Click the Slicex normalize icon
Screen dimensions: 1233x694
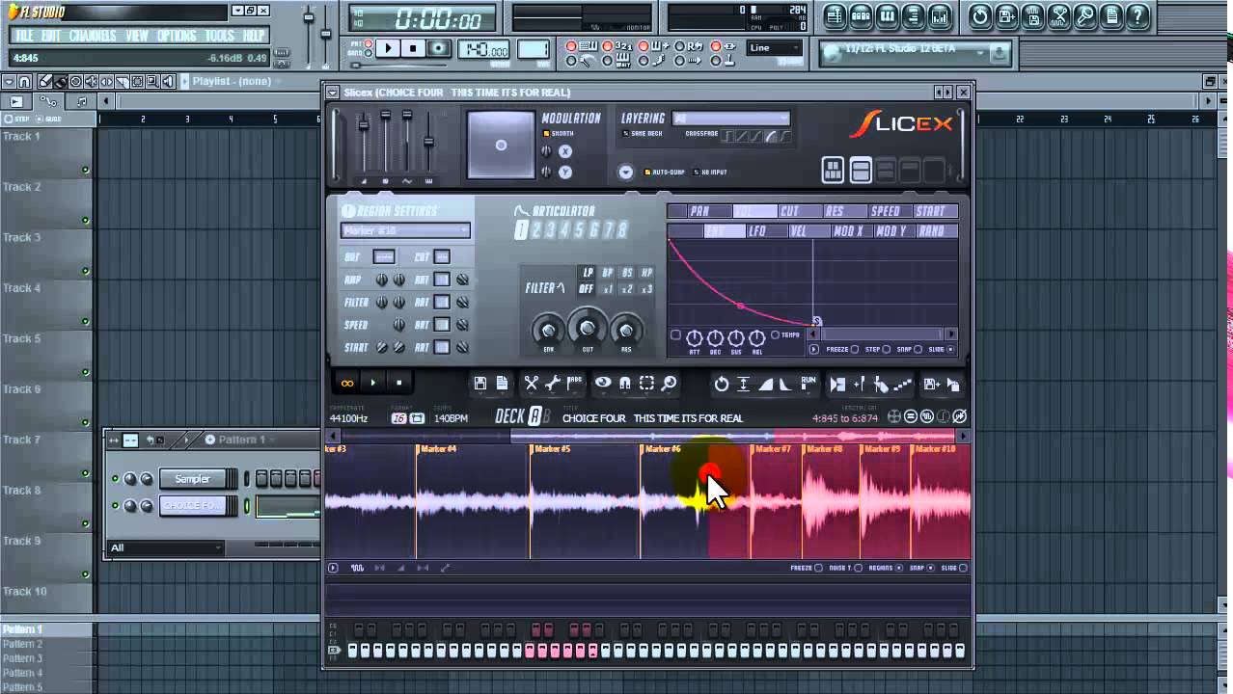(x=743, y=384)
